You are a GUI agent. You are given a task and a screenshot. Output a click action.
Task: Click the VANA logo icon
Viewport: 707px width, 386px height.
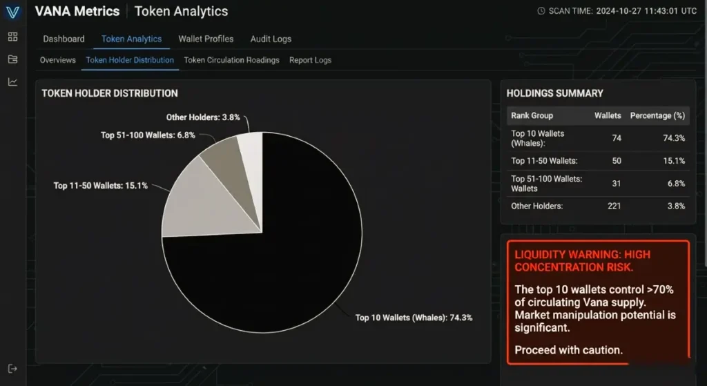click(x=12, y=12)
